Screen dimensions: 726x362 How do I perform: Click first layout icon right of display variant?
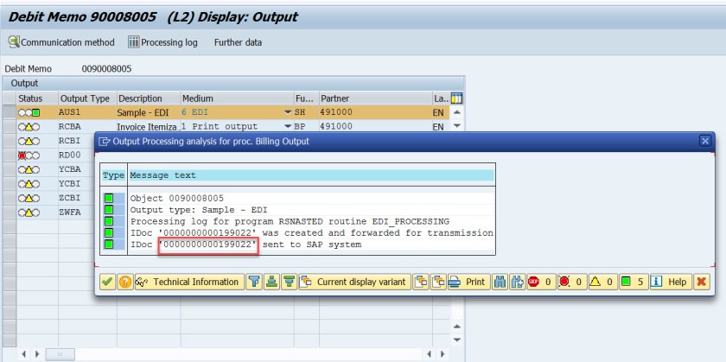coord(421,282)
